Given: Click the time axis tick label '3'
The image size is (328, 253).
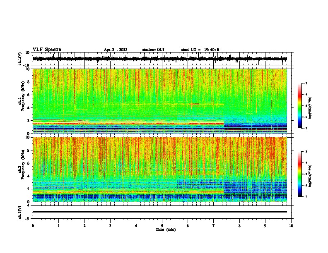Looking at the screenshot, I should 110,226.
